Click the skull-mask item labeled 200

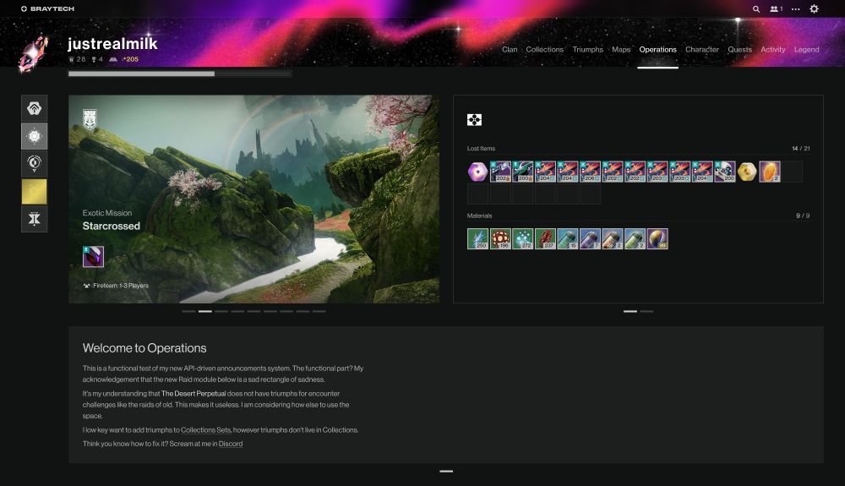coord(725,172)
